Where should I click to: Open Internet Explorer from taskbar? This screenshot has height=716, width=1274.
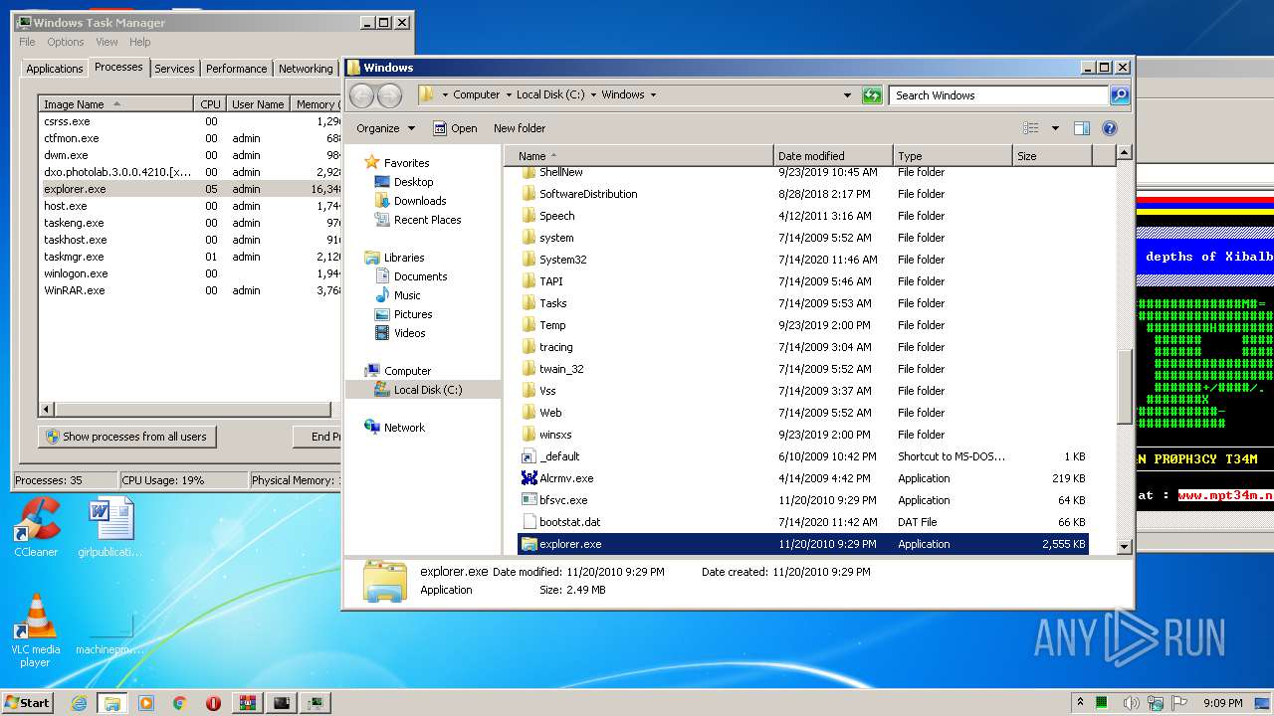click(x=80, y=703)
